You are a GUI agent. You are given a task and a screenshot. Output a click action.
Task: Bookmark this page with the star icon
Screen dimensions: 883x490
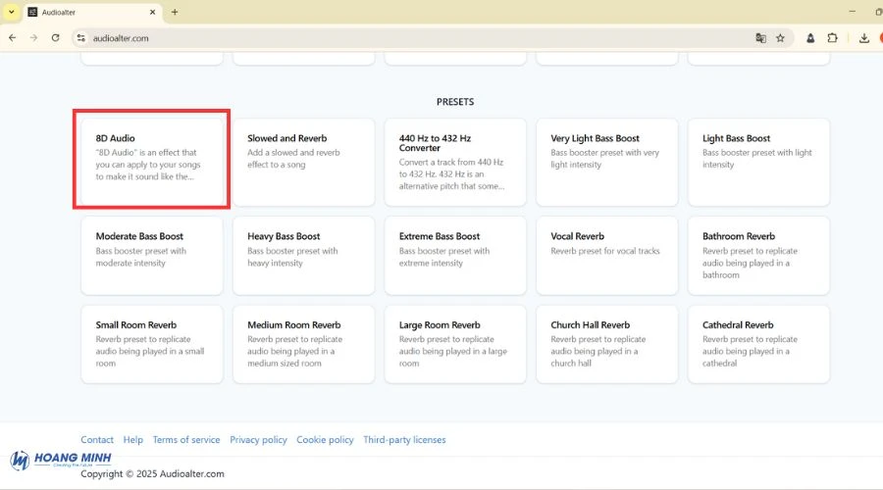click(780, 38)
